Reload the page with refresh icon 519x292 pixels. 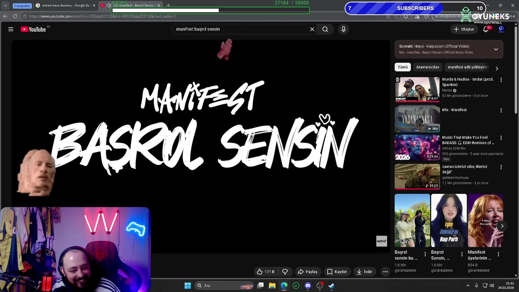pyautogui.click(x=15, y=16)
